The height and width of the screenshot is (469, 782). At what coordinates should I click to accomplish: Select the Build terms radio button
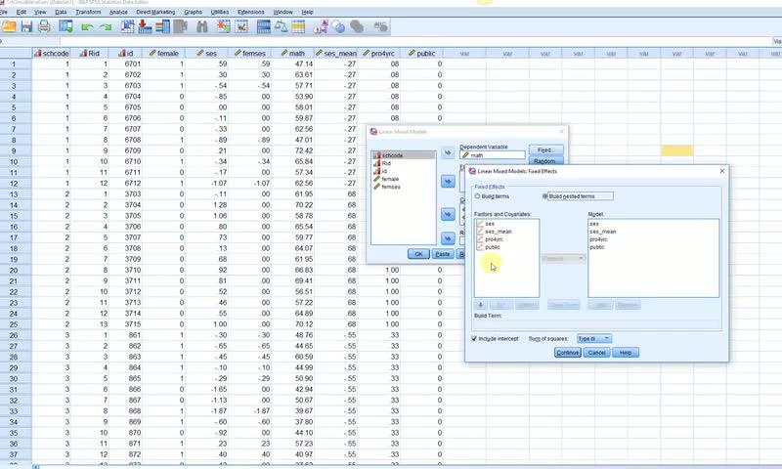(477, 196)
